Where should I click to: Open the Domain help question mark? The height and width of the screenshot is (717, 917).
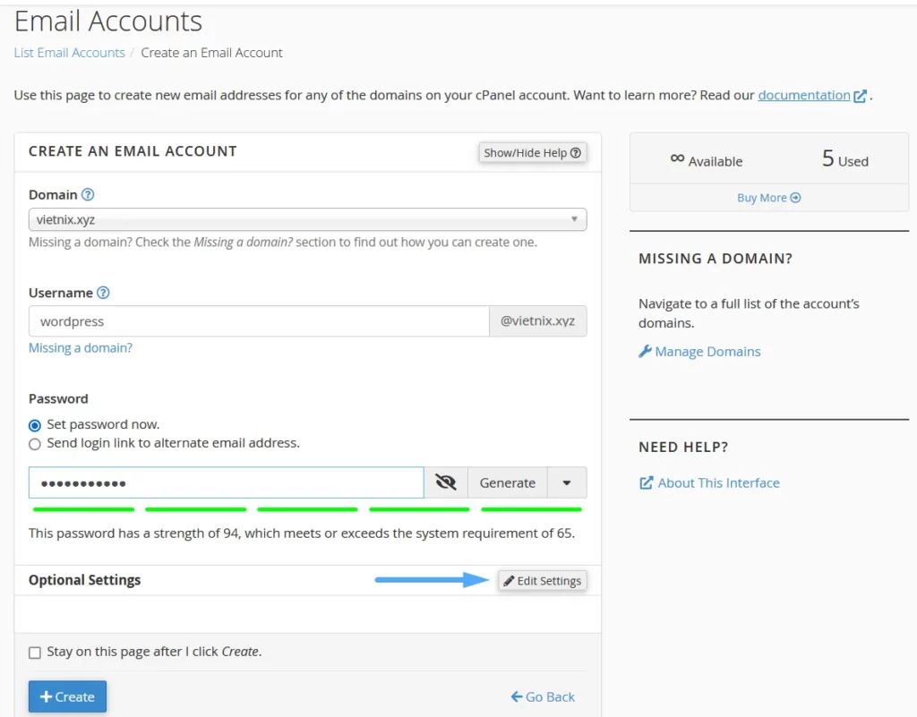(89, 194)
